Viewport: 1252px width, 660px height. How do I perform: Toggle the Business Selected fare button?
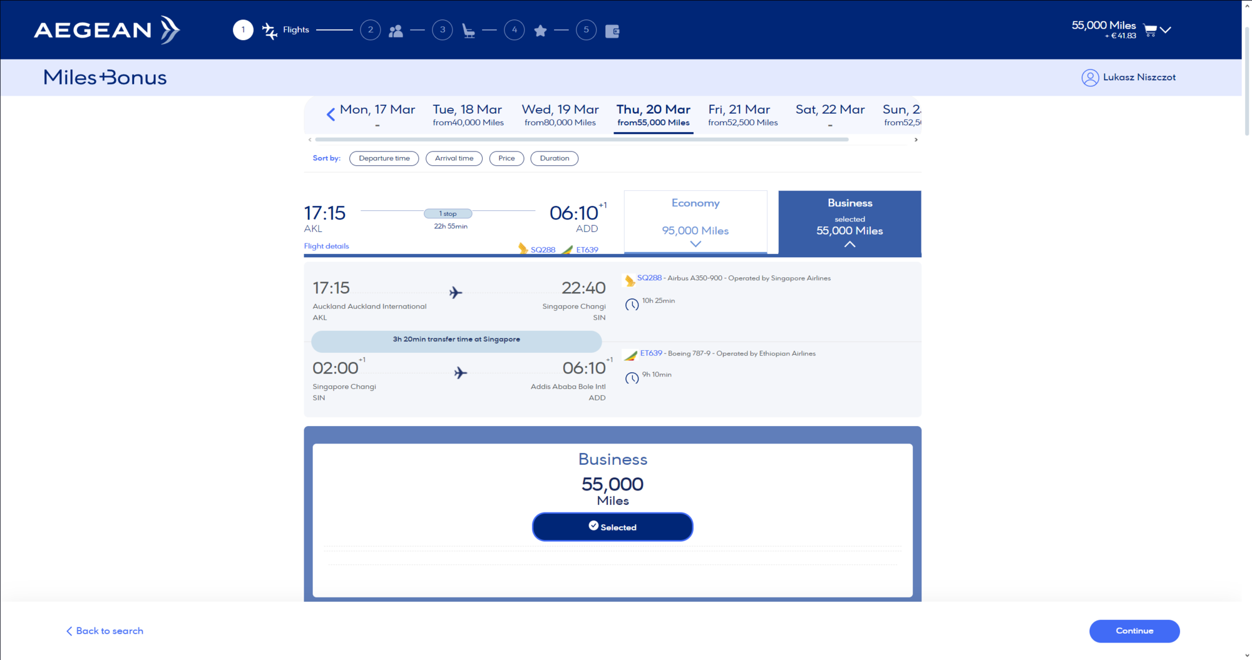pos(612,527)
